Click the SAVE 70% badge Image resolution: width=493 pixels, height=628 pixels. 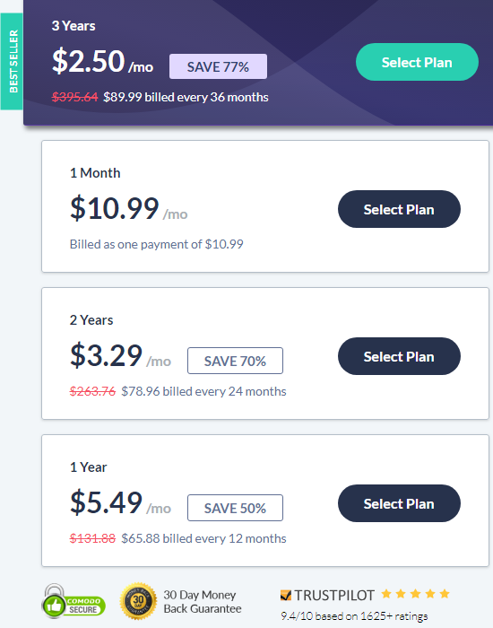click(x=235, y=361)
